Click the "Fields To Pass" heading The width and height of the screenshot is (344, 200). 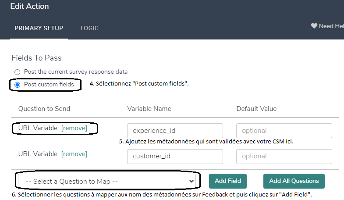click(x=37, y=58)
